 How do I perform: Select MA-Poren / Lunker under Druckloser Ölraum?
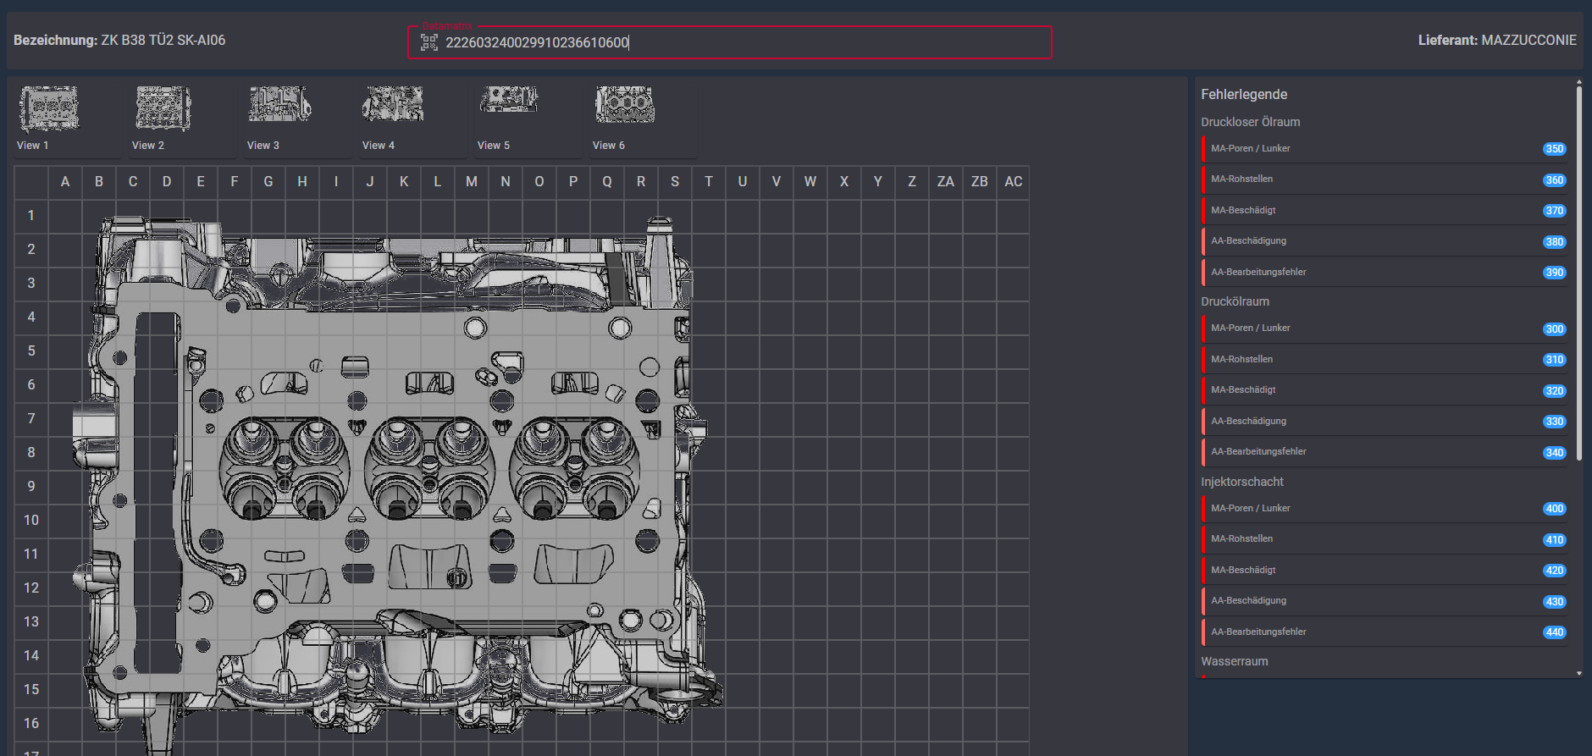1385,148
